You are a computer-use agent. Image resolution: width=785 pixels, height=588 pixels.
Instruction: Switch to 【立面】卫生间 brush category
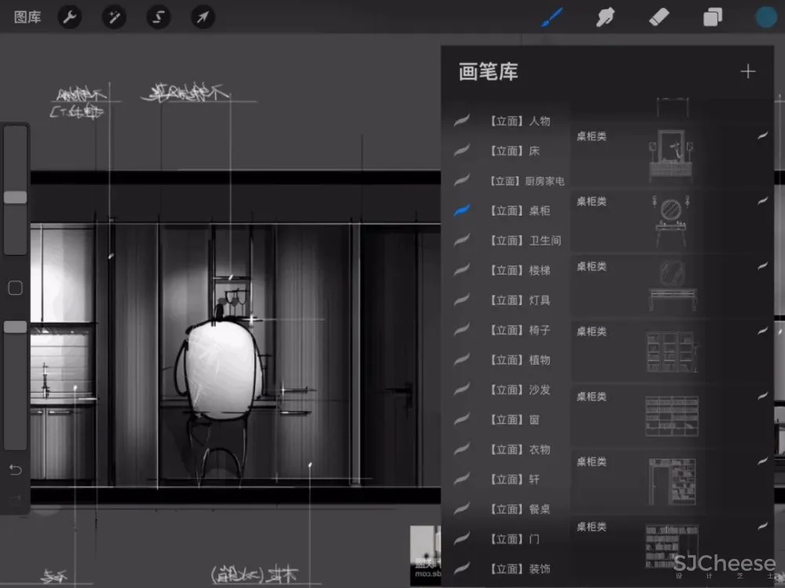[524, 241]
